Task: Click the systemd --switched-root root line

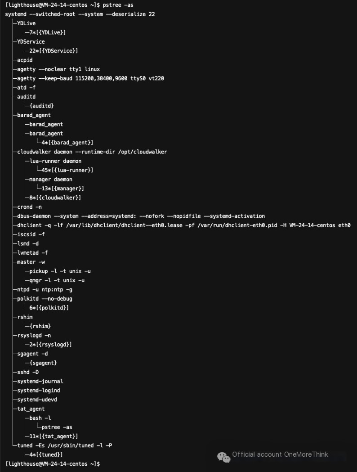Action: [80, 14]
